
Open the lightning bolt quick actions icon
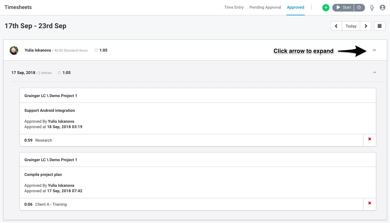click(372, 8)
